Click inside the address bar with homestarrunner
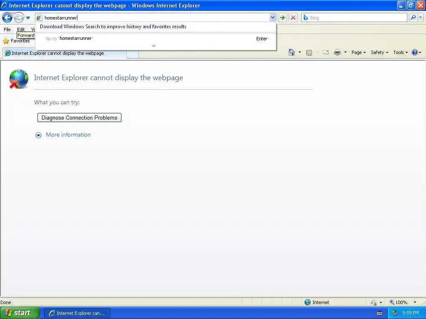Viewport: 426px width, 319px height. 156,18
